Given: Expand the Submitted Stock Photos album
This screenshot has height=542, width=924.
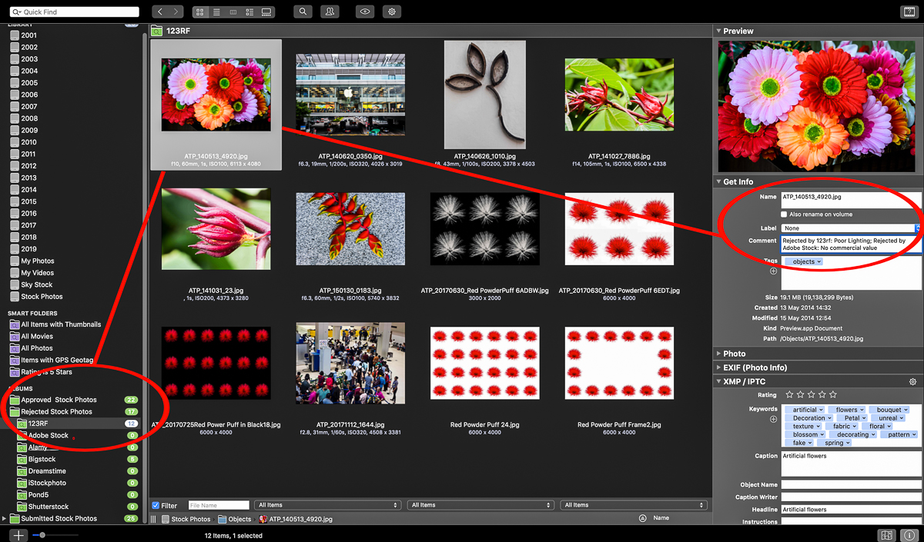Looking at the screenshot, I should click(x=5, y=519).
